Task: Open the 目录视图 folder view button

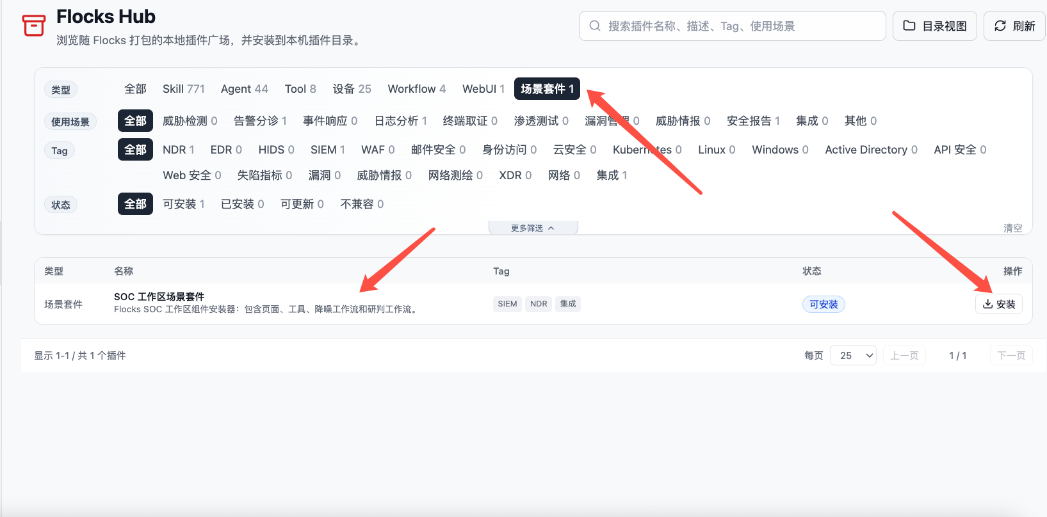Action: pos(935,26)
